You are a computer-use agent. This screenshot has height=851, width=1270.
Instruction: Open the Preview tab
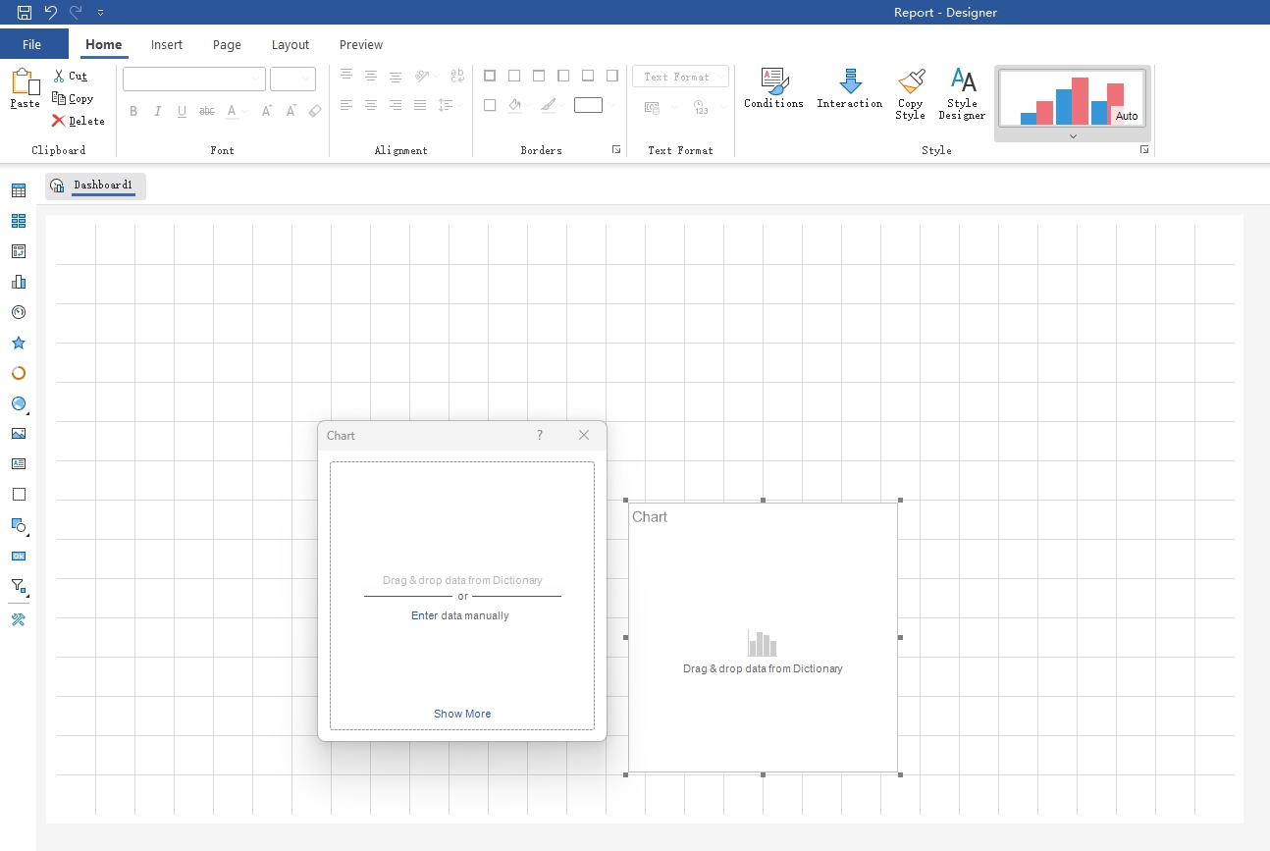[361, 44]
